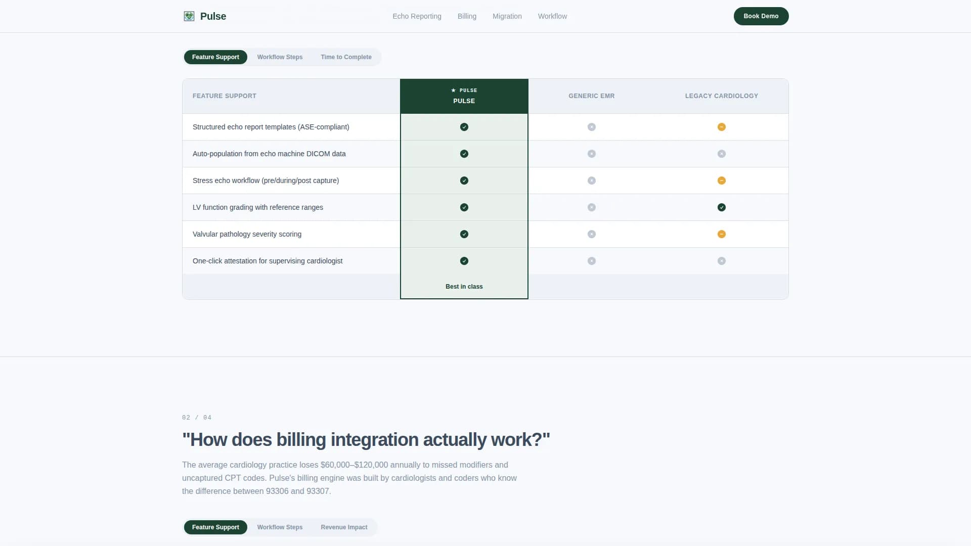Click the checkmark for one-click attestation in Pulse column
This screenshot has height=546, width=971.
(x=464, y=261)
